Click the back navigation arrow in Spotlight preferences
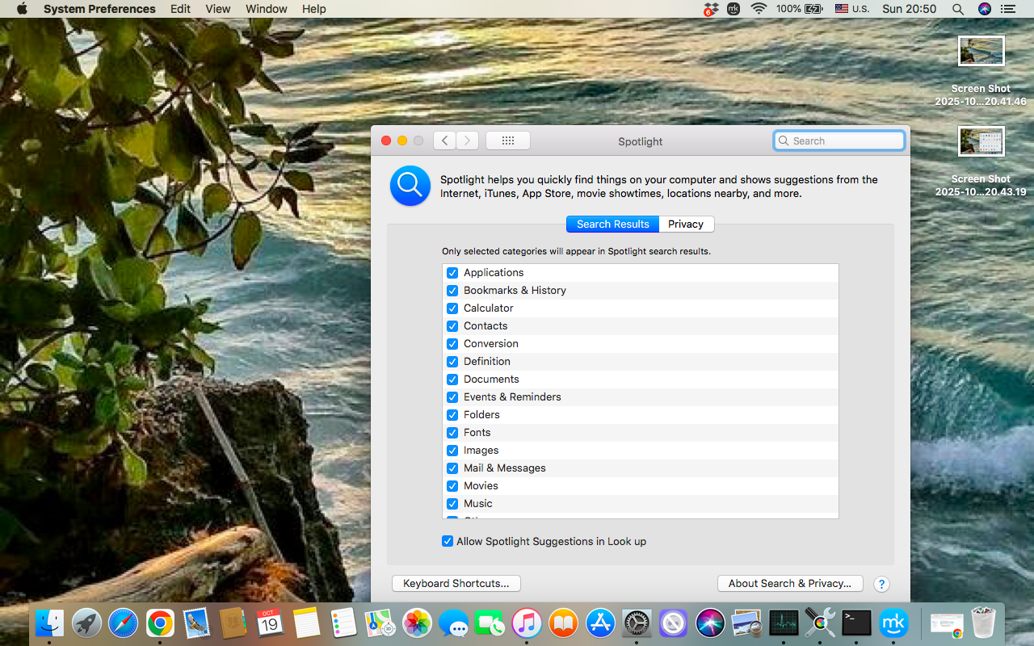 [444, 140]
